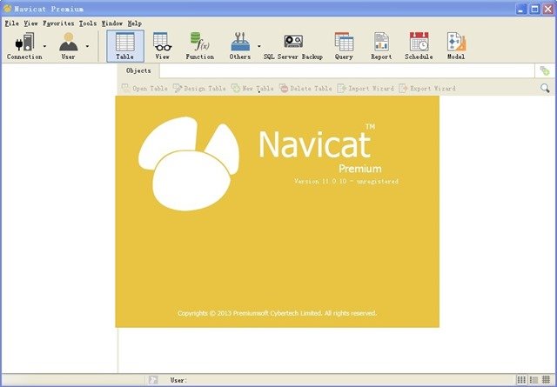The height and width of the screenshot is (387, 557).
Task: Switch to the Objects tab
Action: pos(138,70)
